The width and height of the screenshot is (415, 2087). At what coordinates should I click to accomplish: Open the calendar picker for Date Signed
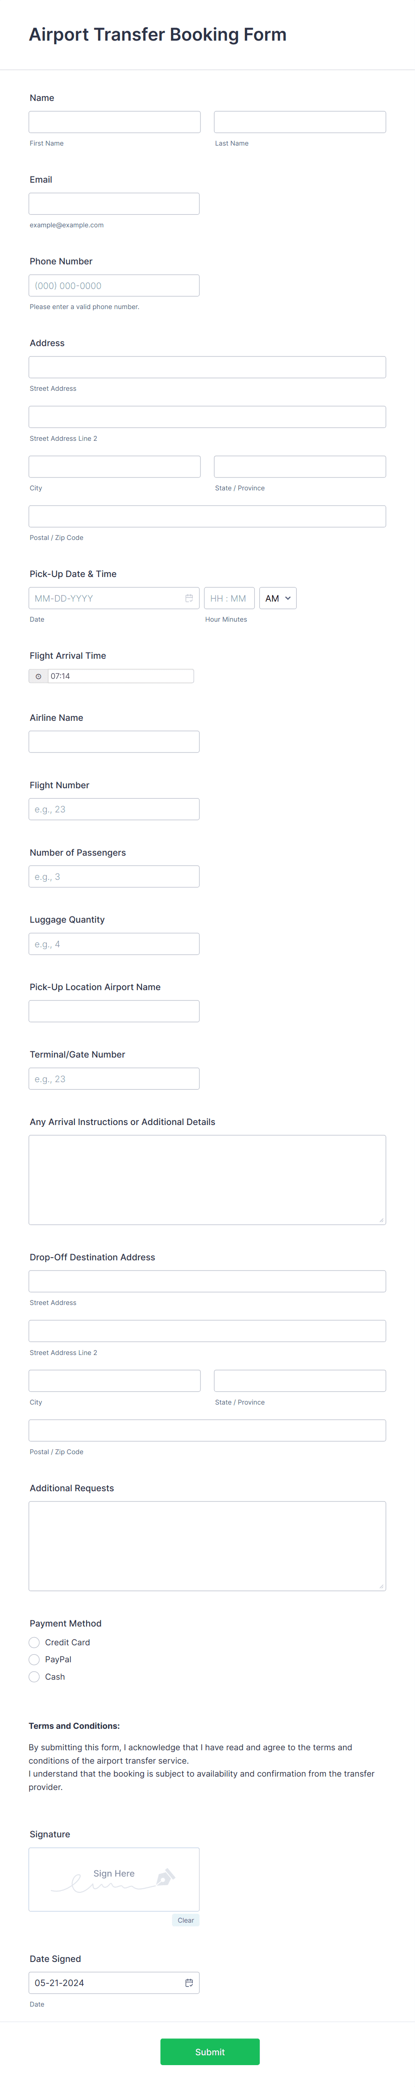click(188, 1982)
